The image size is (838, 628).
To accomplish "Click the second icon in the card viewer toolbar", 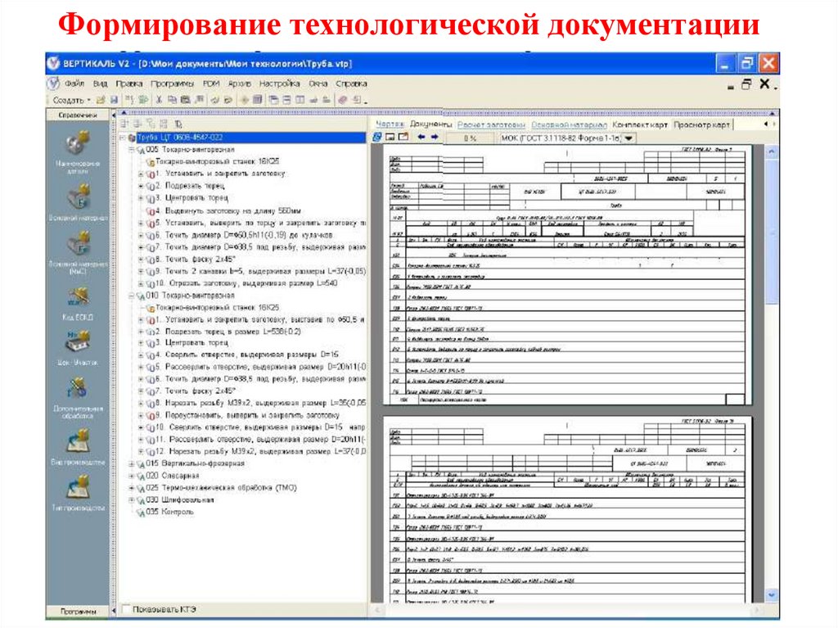I will pyautogui.click(x=390, y=138).
